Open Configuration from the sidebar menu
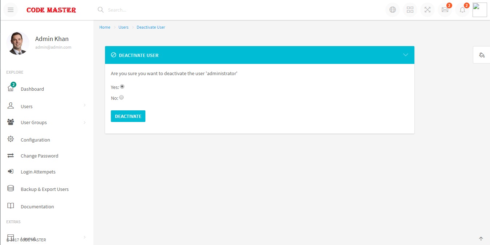490x245 pixels. point(35,140)
